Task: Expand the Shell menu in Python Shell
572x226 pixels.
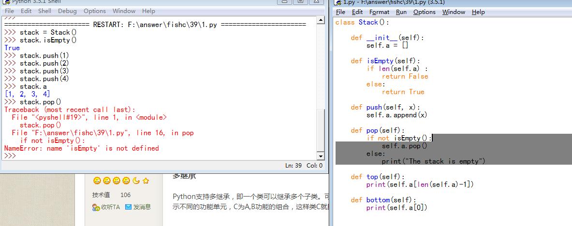Action: point(44,11)
